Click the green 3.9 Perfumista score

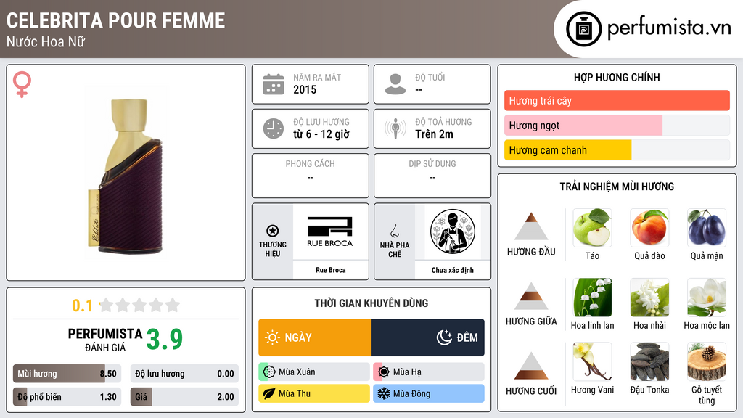[165, 340]
